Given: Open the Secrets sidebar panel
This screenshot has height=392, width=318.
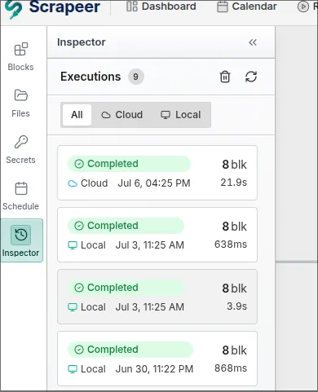Looking at the screenshot, I should (21, 149).
